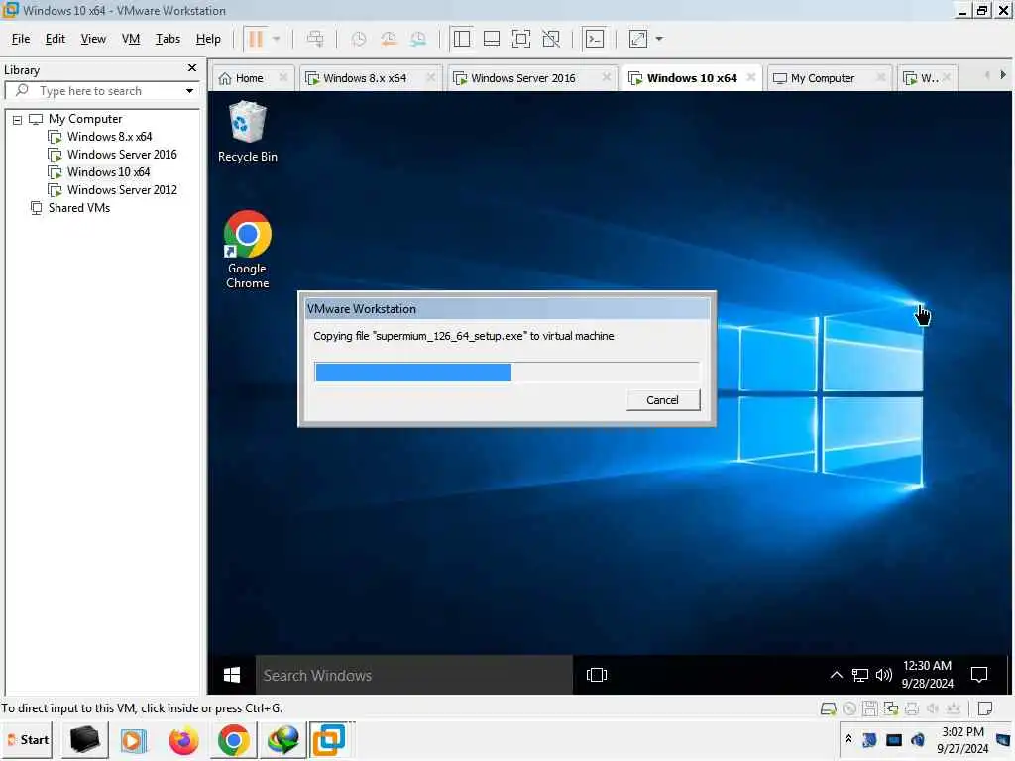
Task: Select Windows 10 x64 in Library tree
Action: tap(108, 172)
